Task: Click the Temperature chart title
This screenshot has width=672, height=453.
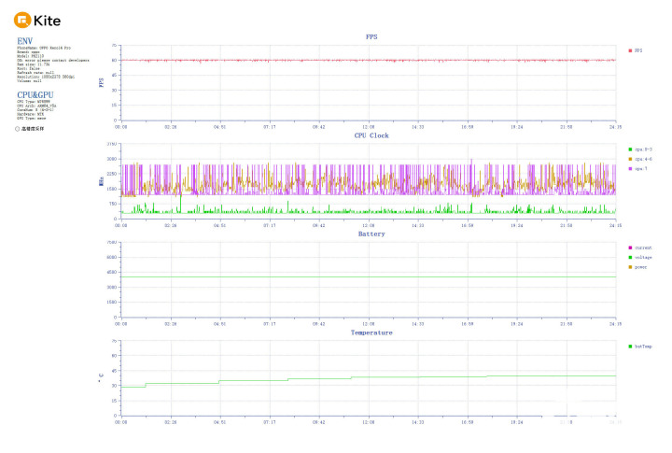Action: pyautogui.click(x=371, y=333)
